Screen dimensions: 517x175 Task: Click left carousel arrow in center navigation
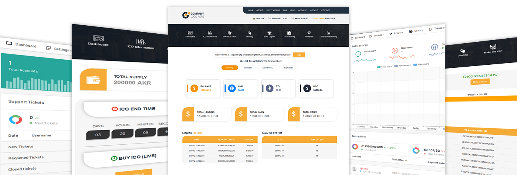(x=177, y=34)
